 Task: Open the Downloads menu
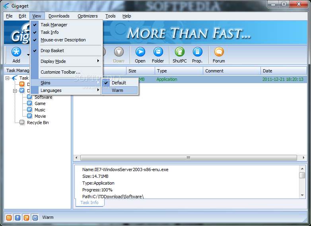click(x=59, y=16)
